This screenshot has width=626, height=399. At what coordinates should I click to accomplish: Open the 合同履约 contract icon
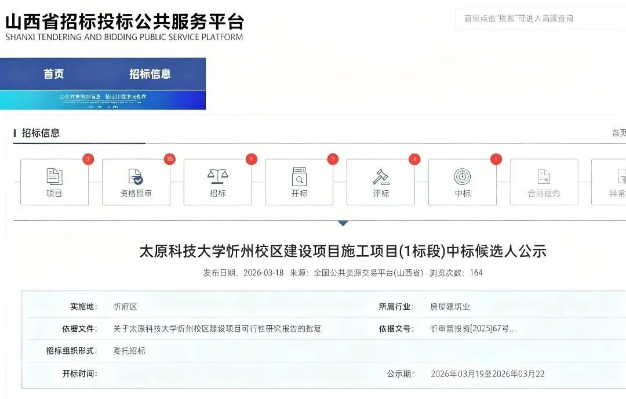pyautogui.click(x=544, y=176)
